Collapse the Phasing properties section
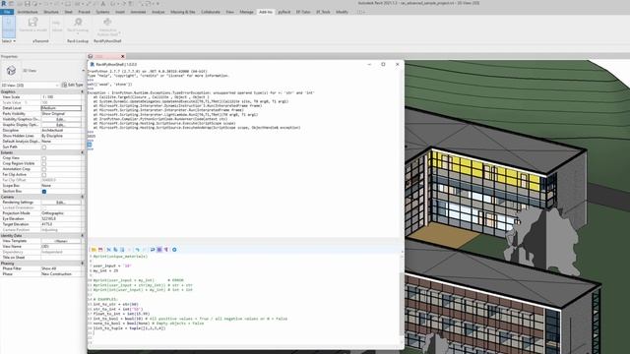The width and height of the screenshot is (630, 354). [83, 264]
